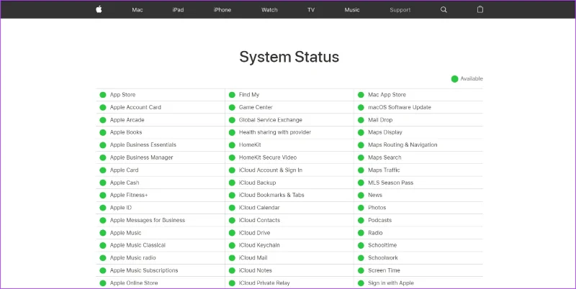Viewport: 576px width, 289px height.
Task: Select Health sharing with provider entry
Action: [275, 132]
